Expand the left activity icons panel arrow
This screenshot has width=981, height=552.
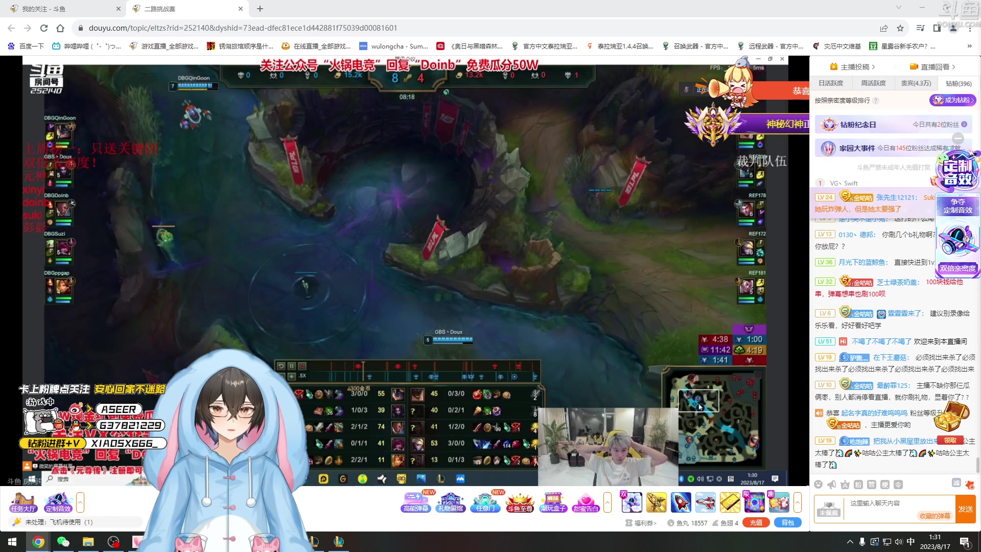click(80, 502)
